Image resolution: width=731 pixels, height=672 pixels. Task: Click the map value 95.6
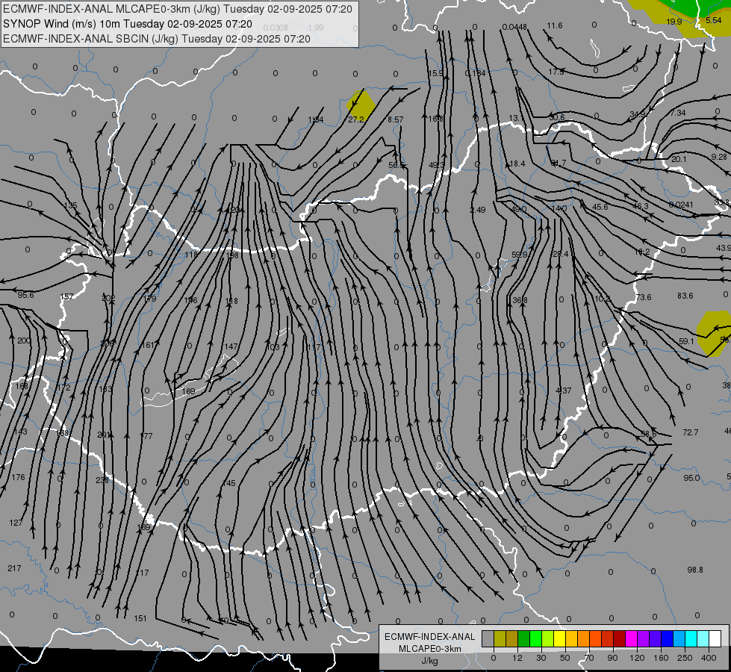click(25, 295)
